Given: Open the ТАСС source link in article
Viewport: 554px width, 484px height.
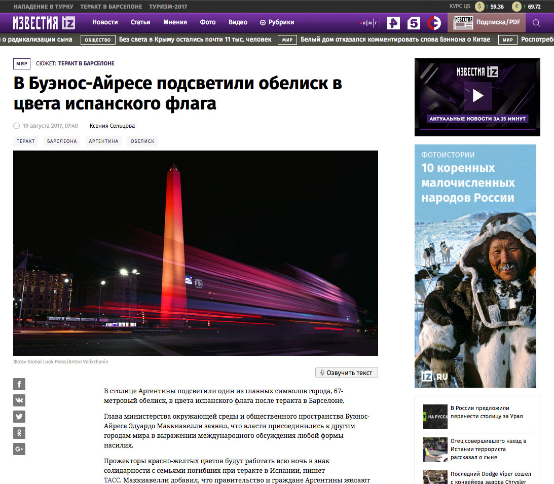Looking at the screenshot, I should 112,480.
